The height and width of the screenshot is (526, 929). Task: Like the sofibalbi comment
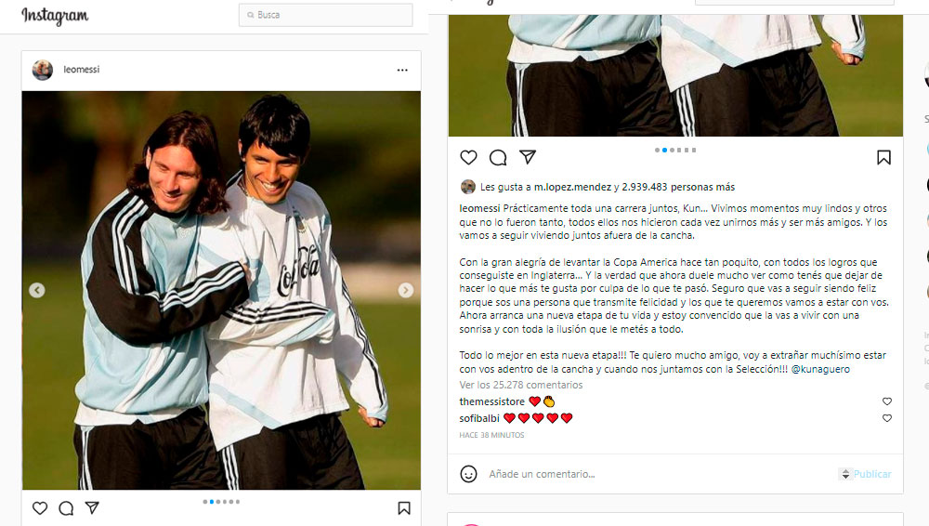click(887, 418)
